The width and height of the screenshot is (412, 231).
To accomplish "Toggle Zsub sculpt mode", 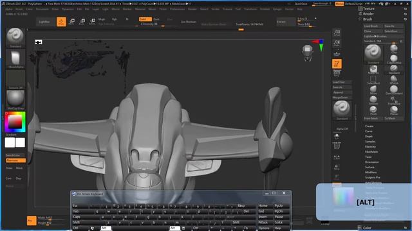I will click(156, 19).
